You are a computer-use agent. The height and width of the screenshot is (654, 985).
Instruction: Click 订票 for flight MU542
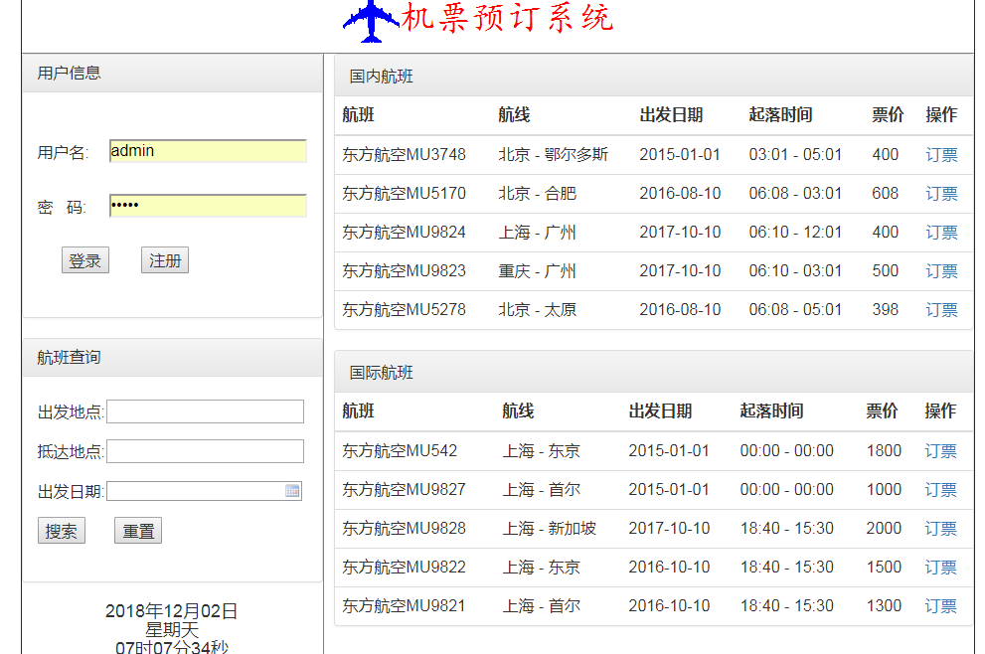[x=940, y=451]
